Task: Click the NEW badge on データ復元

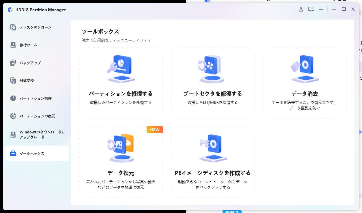Action: pyautogui.click(x=155, y=130)
